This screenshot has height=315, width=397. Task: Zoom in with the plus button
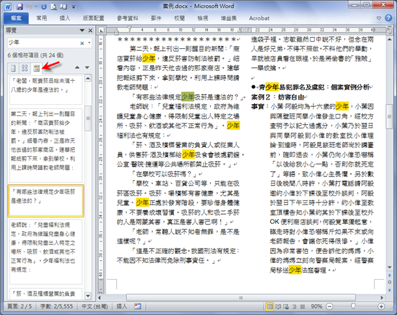tap(381, 307)
